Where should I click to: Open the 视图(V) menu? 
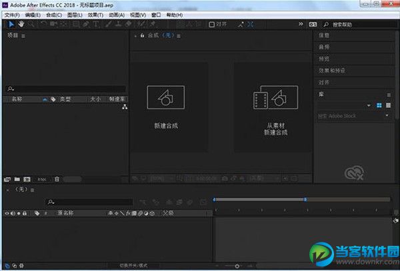point(138,15)
